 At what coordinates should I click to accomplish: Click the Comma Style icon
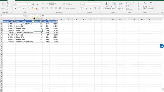pyautogui.click(x=91, y=8)
